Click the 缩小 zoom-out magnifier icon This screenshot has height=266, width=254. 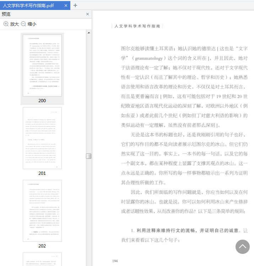23,24
